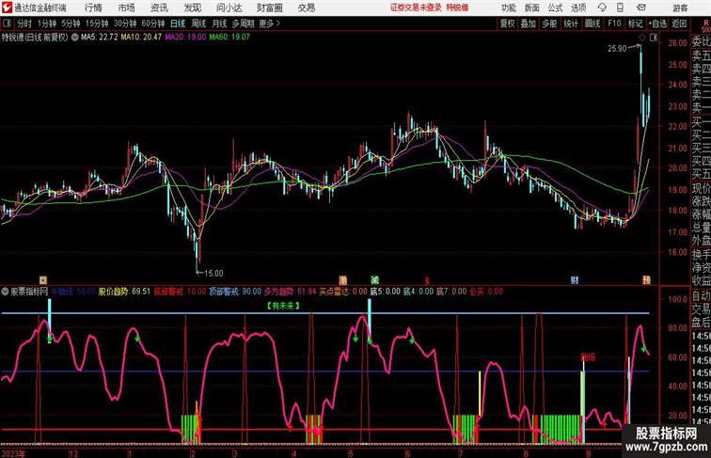The height and width of the screenshot is (458, 711).
Task: Expand the 股票指标网 sub-chart indicator dropdown
Action: click(5, 292)
